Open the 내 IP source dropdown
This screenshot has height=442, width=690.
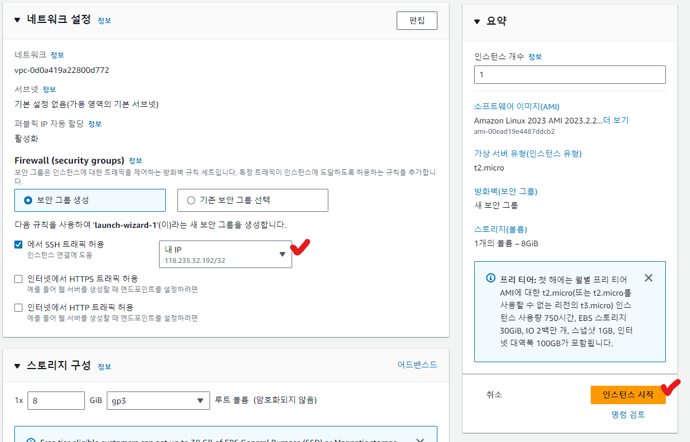(x=225, y=254)
